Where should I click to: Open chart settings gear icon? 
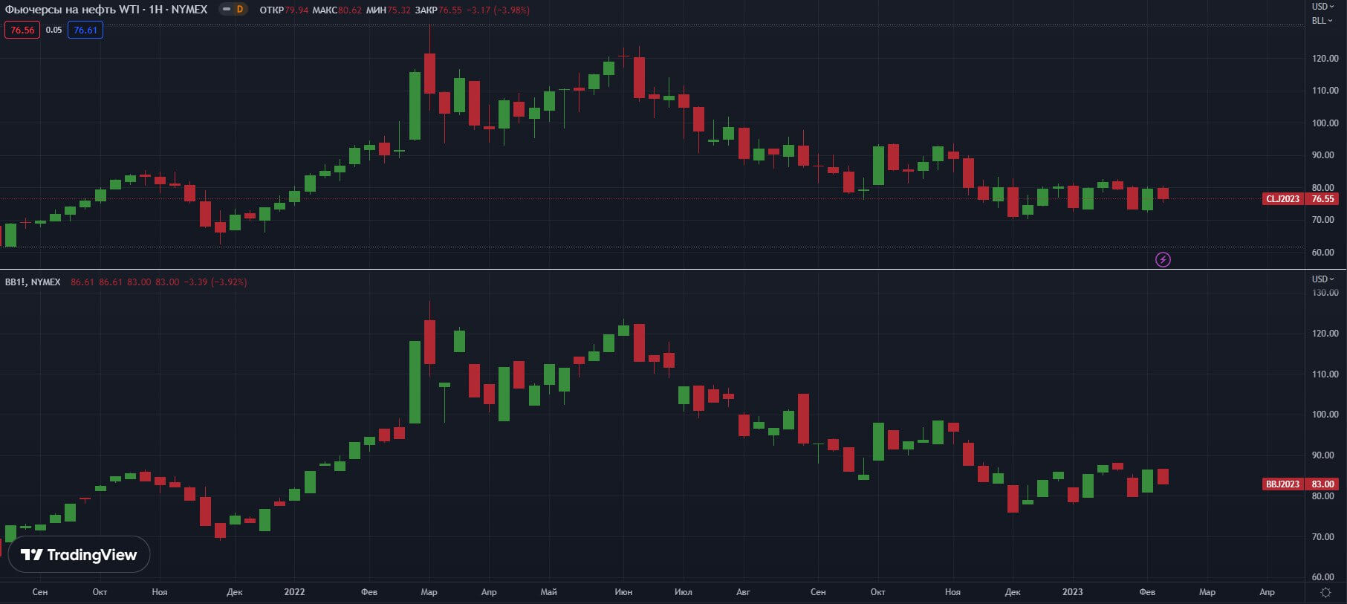[1326, 592]
